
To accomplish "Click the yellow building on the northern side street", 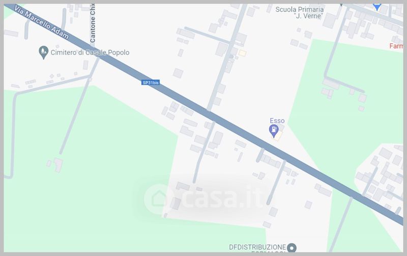I will [242, 53].
